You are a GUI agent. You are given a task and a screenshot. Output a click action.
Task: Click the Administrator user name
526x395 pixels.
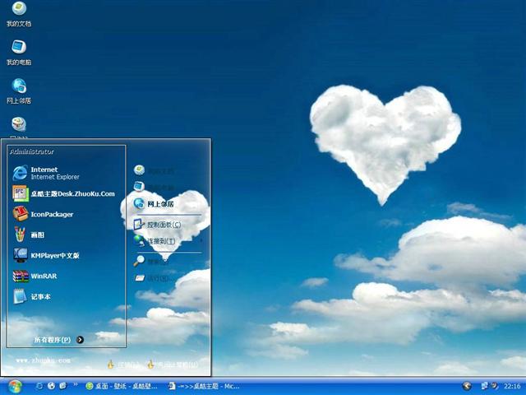click(32, 151)
